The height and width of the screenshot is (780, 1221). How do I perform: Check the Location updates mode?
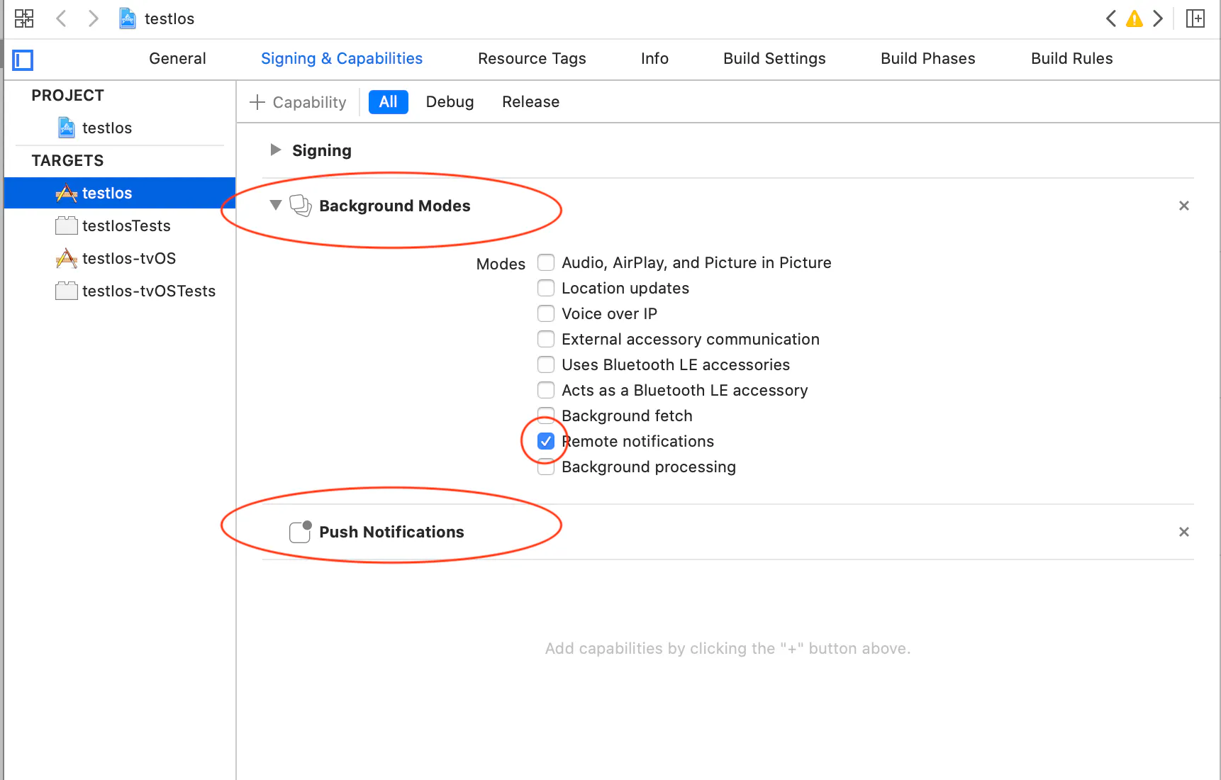pos(546,288)
